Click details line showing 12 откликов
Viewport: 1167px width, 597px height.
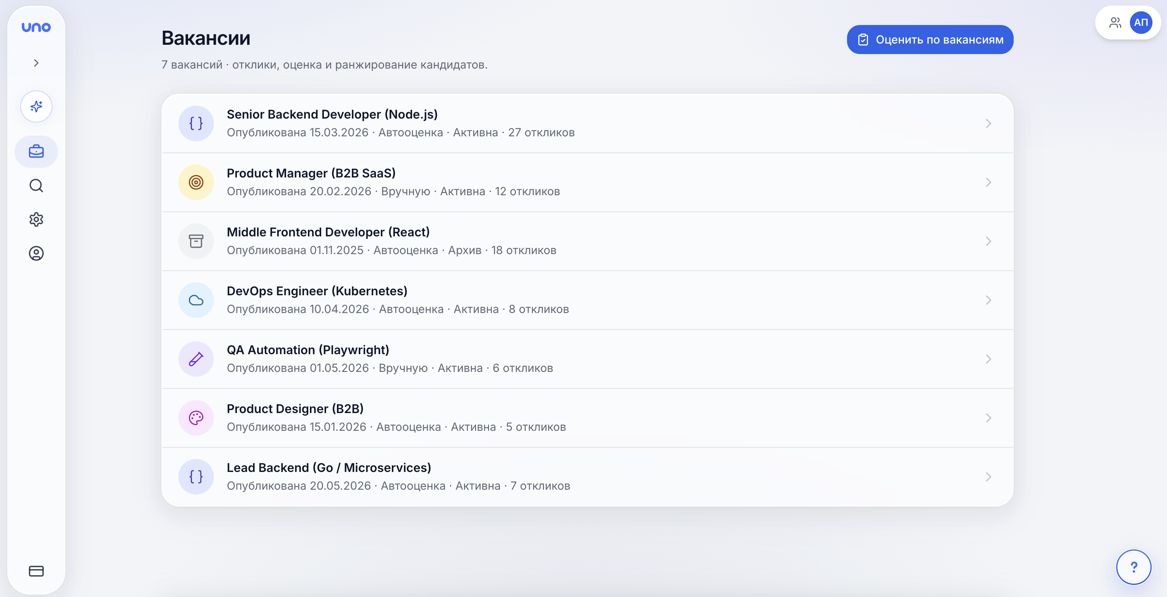[393, 192]
